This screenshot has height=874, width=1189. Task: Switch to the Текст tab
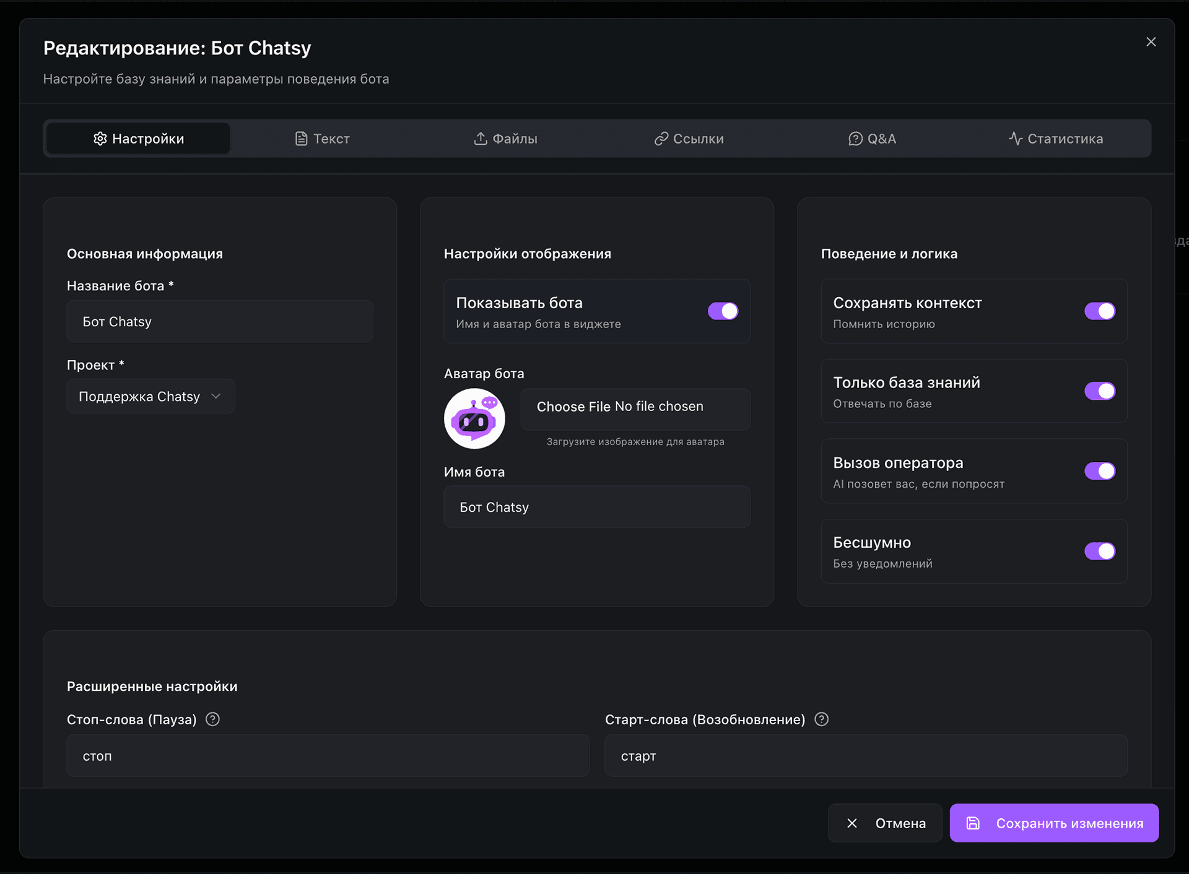(322, 139)
